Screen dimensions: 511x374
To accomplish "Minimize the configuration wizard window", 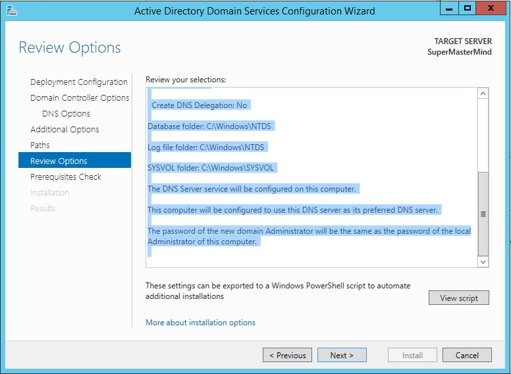I will click(450, 9).
